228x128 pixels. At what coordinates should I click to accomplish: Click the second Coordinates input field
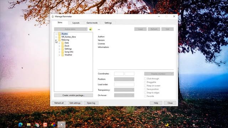pyautogui.click(x=129, y=74)
